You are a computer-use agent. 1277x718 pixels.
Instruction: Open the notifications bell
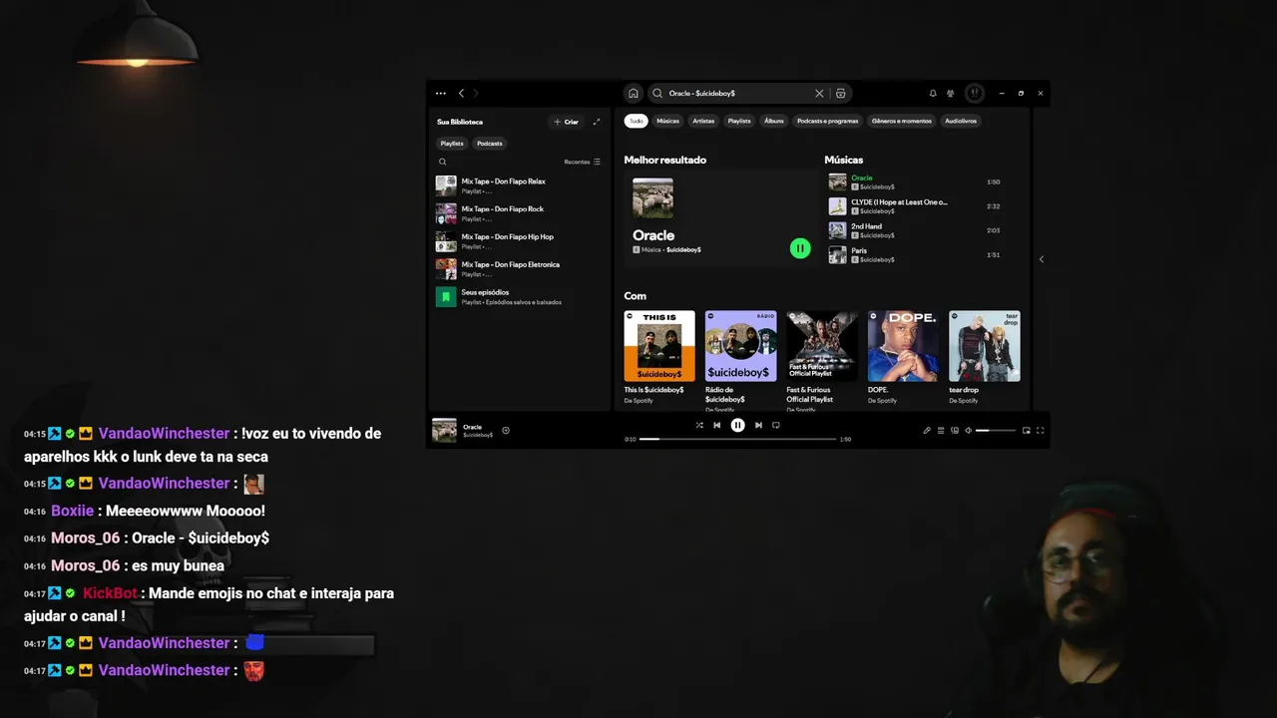pyautogui.click(x=933, y=93)
